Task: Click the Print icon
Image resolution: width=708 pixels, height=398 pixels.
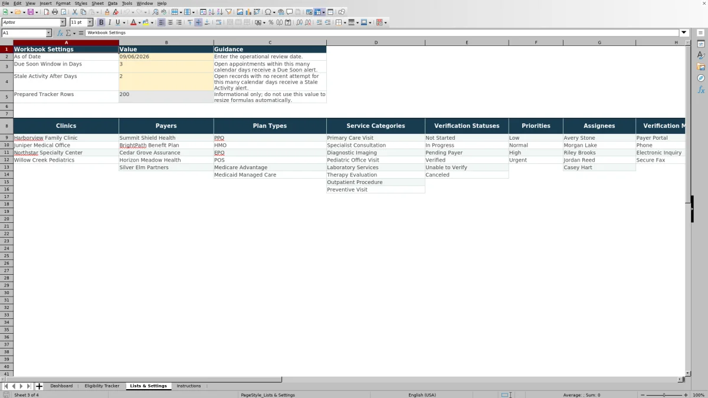Action: click(x=55, y=12)
